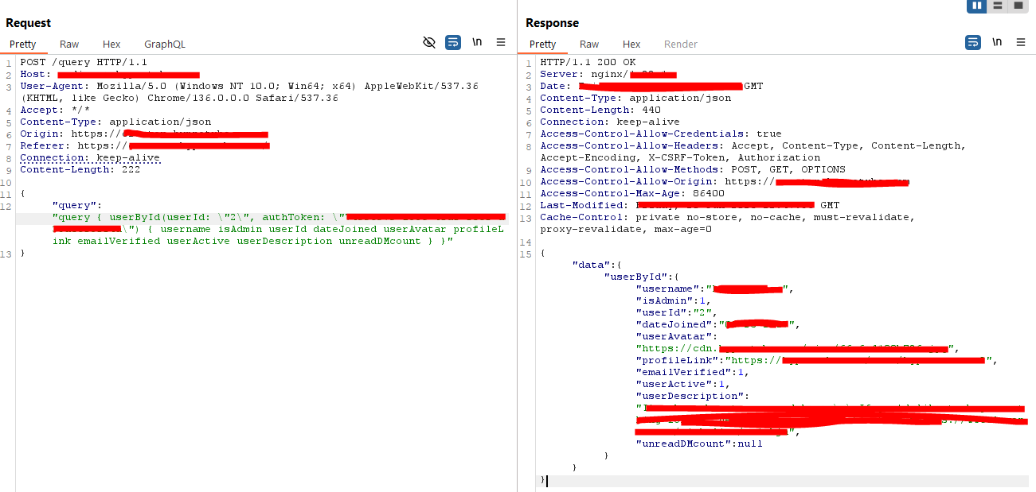This screenshot has width=1036, height=492.
Task: Toggle hidden characters eye icon in Request
Action: [429, 43]
